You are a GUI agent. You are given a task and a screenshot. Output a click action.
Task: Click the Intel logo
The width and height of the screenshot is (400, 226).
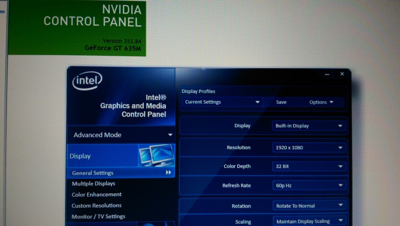coord(87,81)
